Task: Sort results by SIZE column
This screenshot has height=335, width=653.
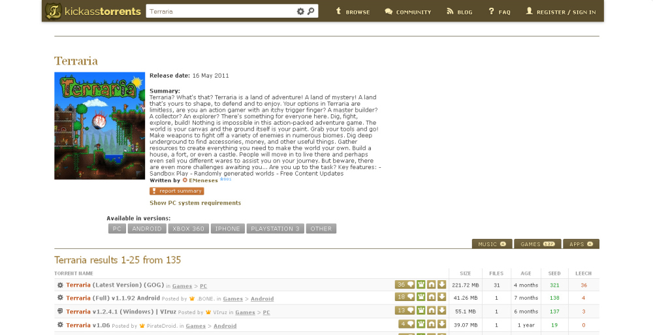Action: [x=465, y=274]
